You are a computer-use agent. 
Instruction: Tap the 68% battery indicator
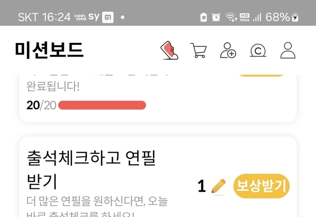[x=282, y=17]
